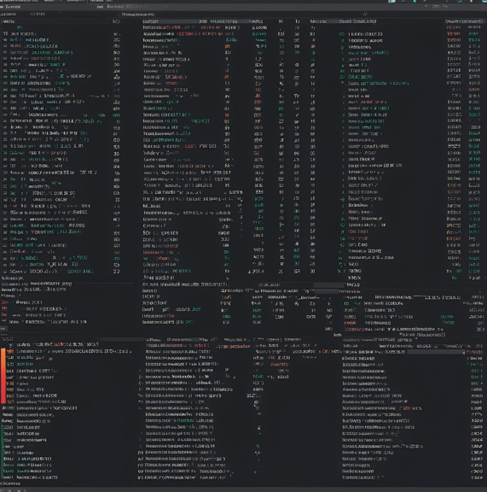Screen dimensions: 487x492
Task: Click the small gray tag below the red-badged list
Action: click(3, 329)
